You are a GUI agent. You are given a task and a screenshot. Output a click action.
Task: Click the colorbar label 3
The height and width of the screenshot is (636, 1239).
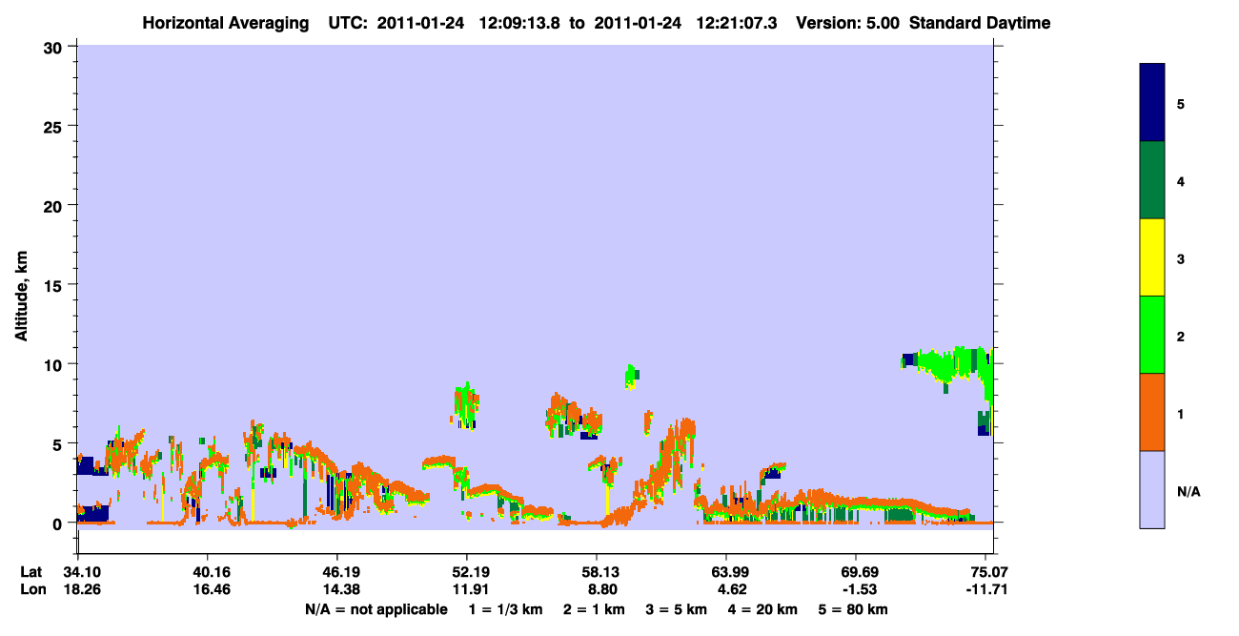coord(1181,257)
